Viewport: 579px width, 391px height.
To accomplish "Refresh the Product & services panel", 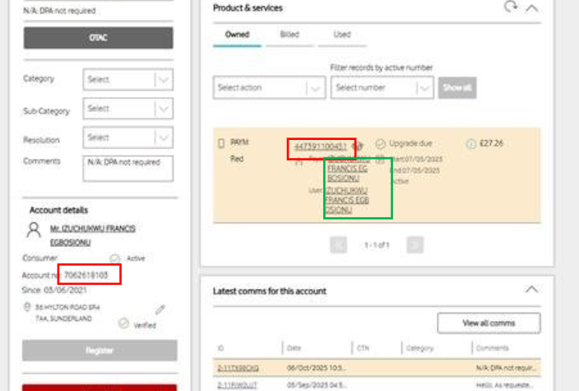I will point(511,7).
